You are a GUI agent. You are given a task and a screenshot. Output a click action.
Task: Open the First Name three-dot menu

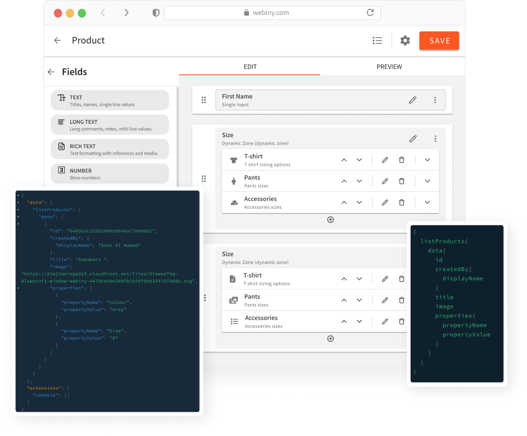435,100
